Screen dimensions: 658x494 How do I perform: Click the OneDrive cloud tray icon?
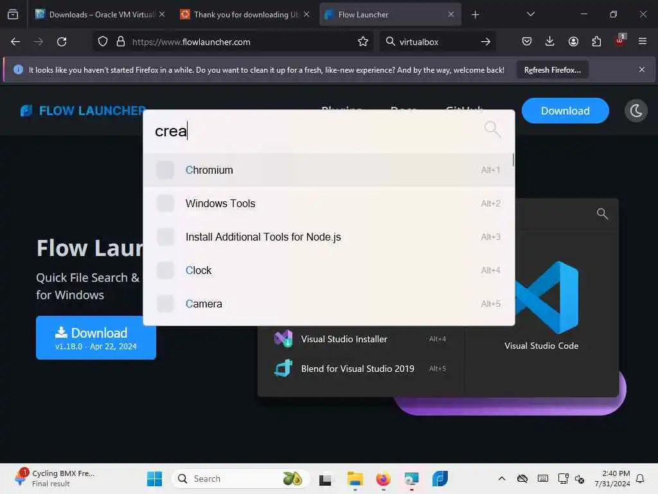pyautogui.click(x=522, y=479)
